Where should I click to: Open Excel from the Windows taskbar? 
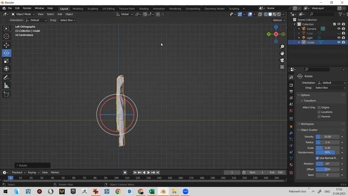152,191
